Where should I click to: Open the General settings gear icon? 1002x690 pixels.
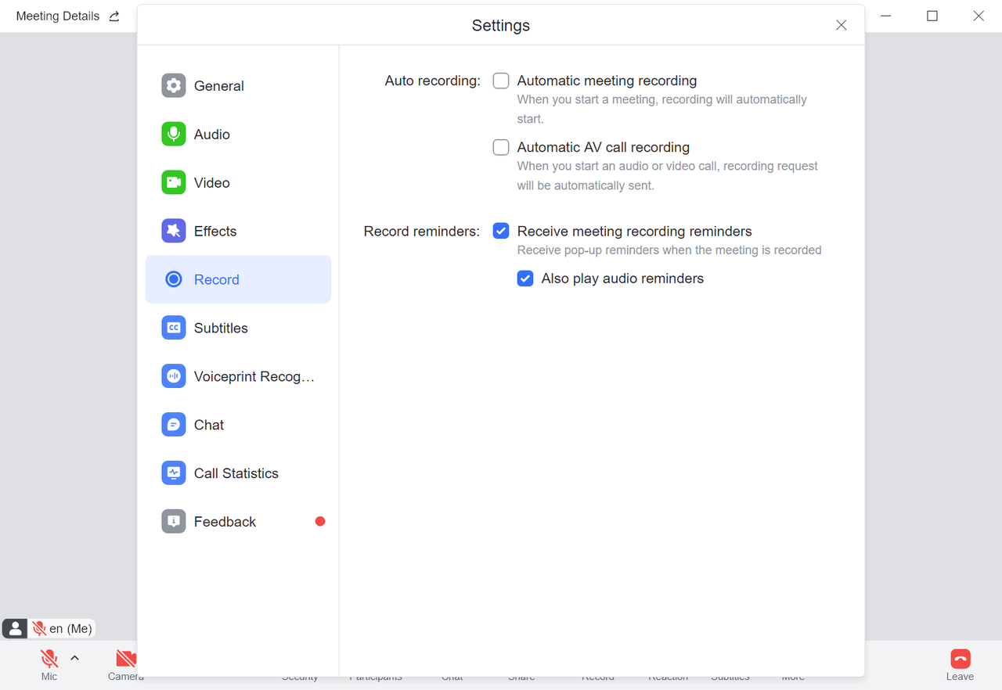click(x=174, y=86)
